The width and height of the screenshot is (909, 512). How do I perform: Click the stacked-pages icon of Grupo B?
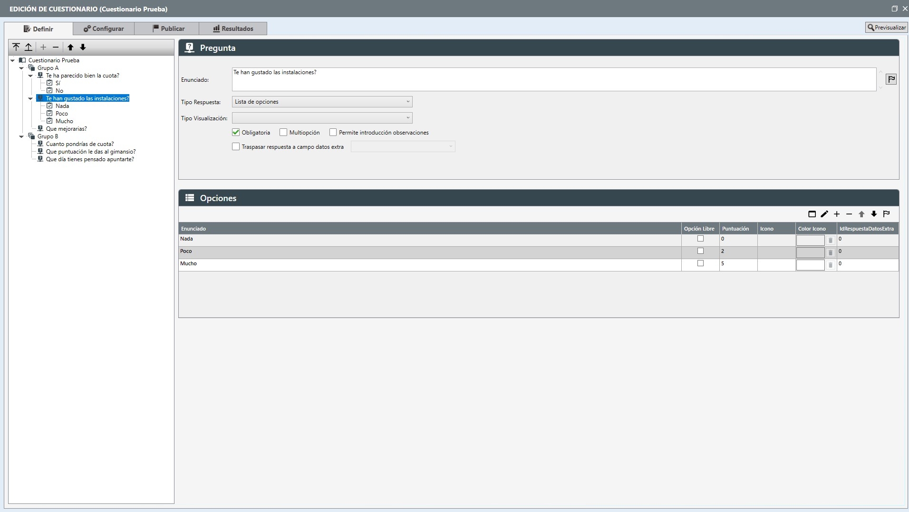(x=31, y=136)
